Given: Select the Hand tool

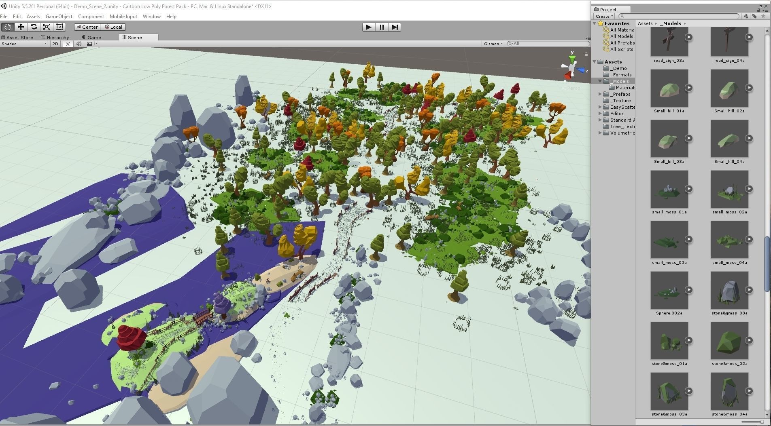Looking at the screenshot, I should click(x=8, y=27).
